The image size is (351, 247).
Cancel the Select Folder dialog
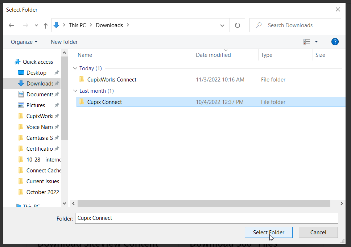tap(318, 233)
